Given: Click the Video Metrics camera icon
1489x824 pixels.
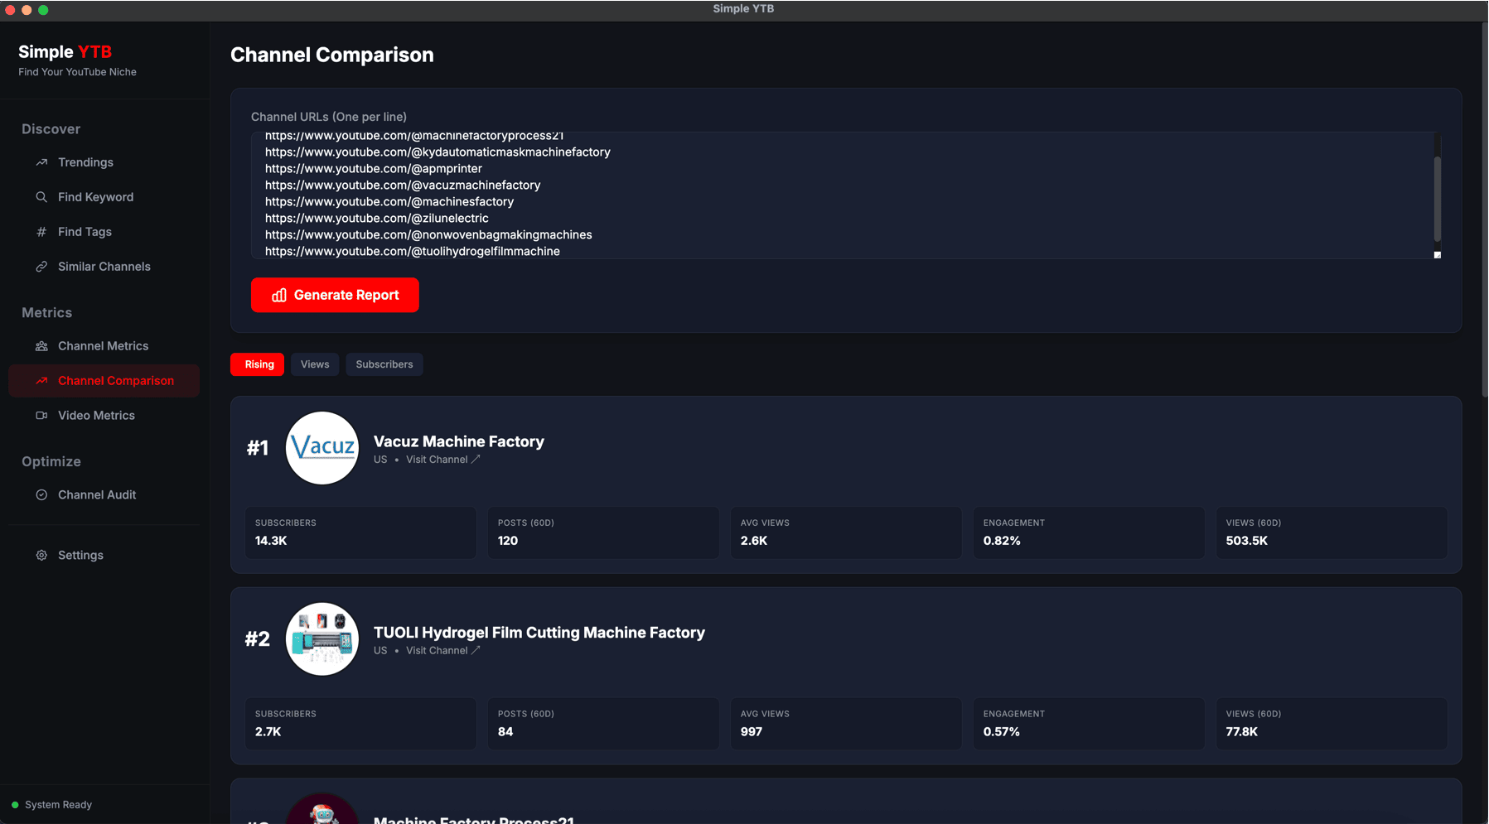Looking at the screenshot, I should pyautogui.click(x=41, y=416).
